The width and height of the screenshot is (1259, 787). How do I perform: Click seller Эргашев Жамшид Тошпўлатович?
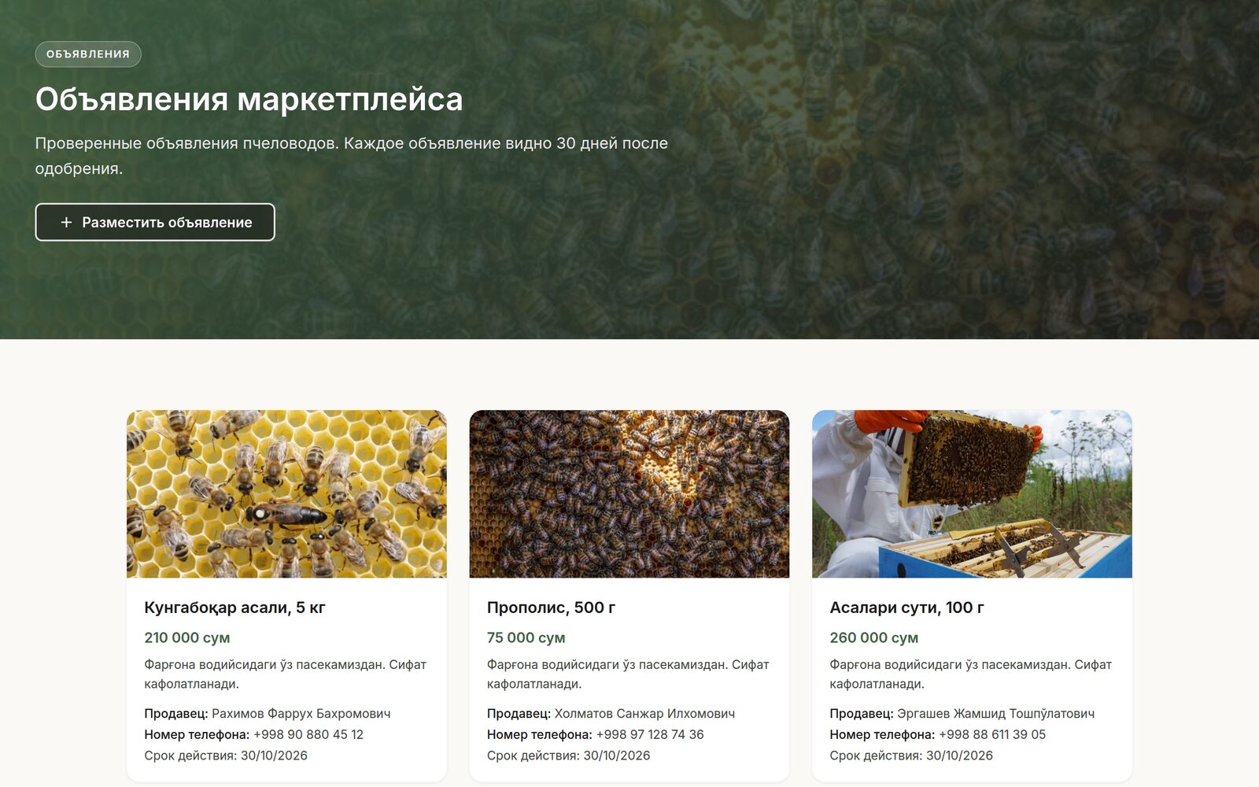[995, 714]
